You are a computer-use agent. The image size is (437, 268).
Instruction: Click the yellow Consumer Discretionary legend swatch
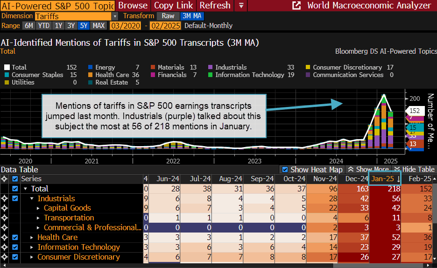(308, 67)
